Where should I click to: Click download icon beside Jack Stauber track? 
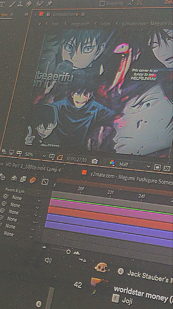121,271
